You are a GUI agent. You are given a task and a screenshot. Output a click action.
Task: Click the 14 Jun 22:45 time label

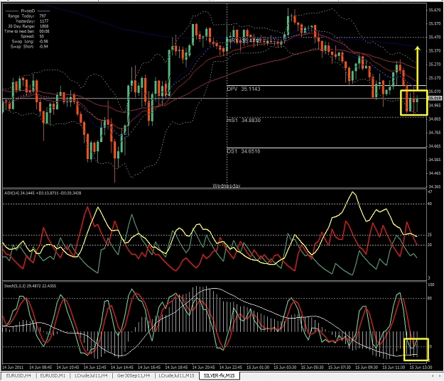click(231, 367)
